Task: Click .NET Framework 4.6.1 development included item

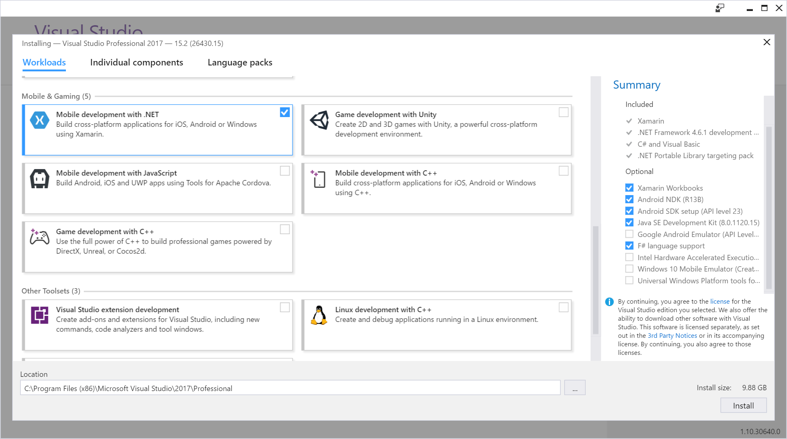Action: (698, 133)
